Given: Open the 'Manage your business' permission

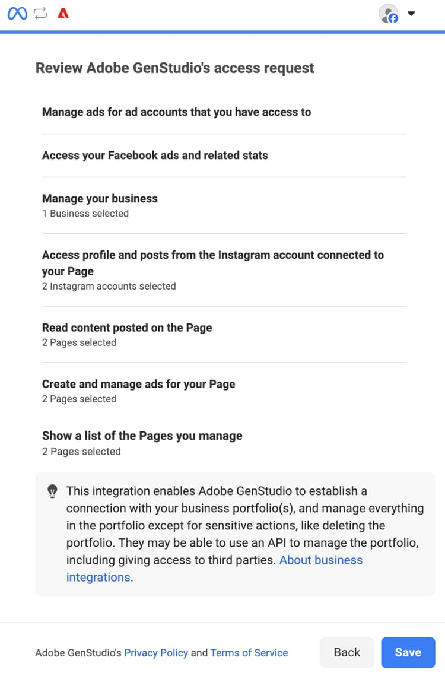Looking at the screenshot, I should 100,199.
